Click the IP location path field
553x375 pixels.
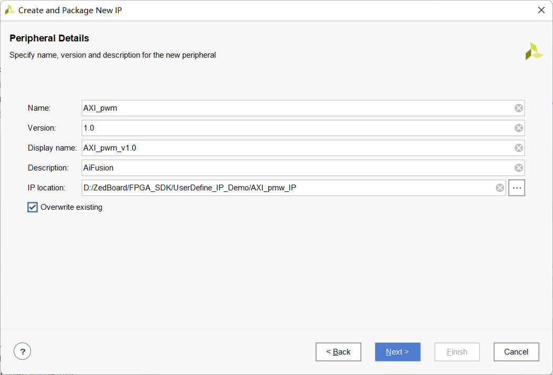288,188
